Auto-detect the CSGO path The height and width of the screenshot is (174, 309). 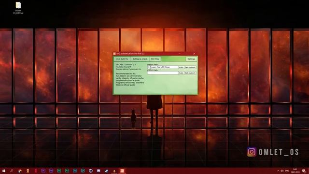(x=181, y=73)
